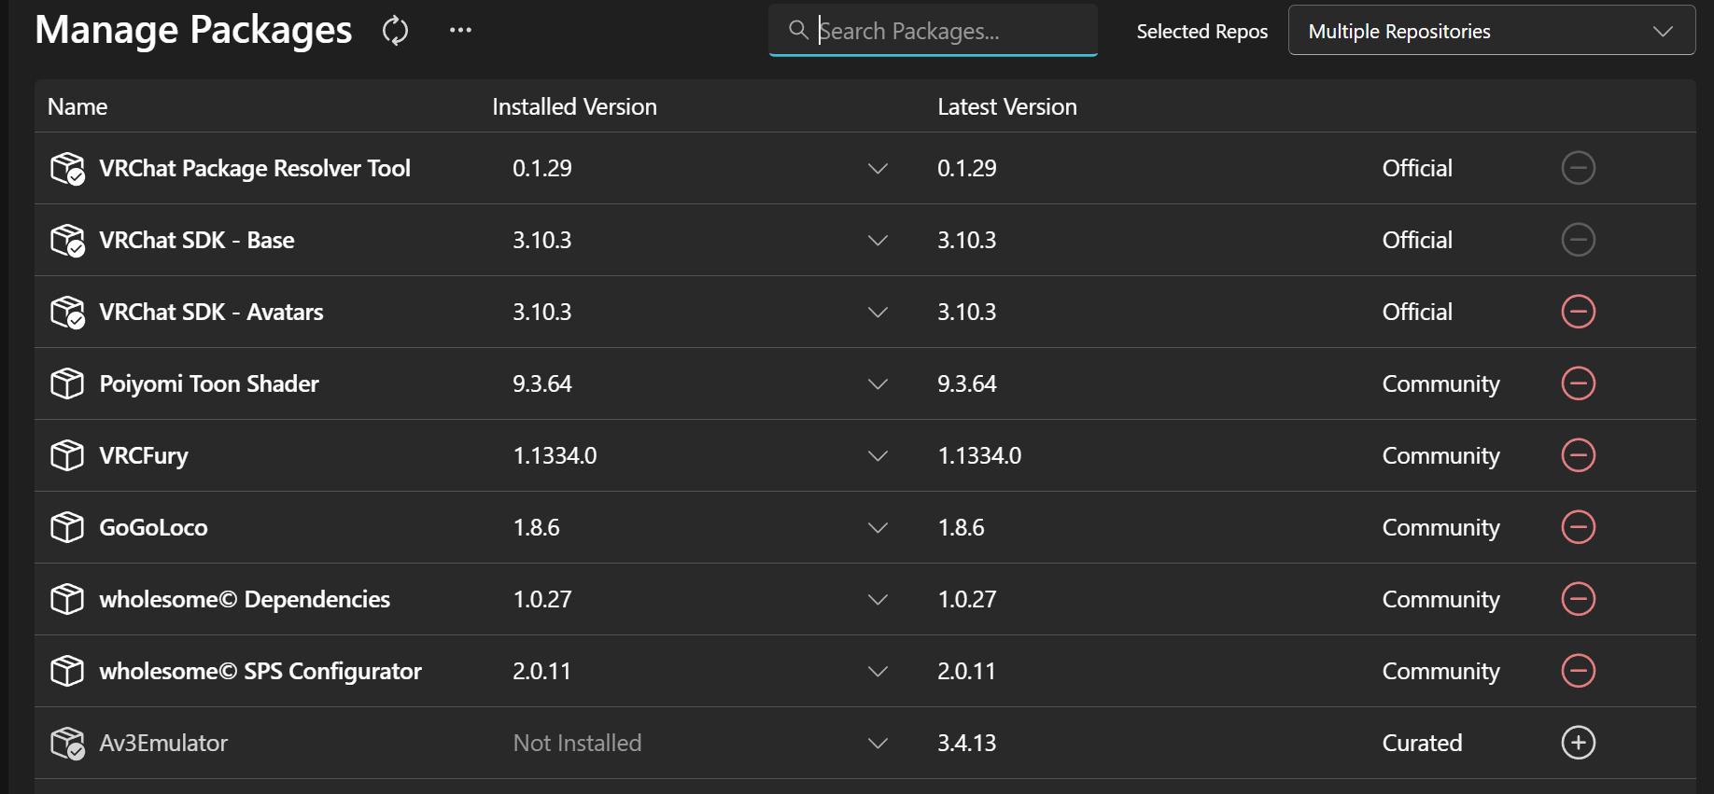Image resolution: width=1714 pixels, height=794 pixels.
Task: Remove wholesome© SPS Configurator package
Action: point(1578,671)
